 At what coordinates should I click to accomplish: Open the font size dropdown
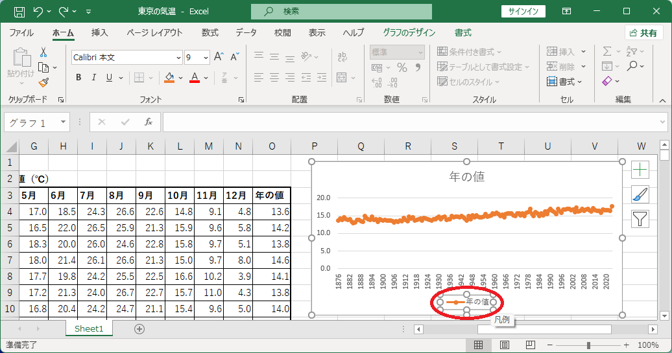pyautogui.click(x=206, y=58)
